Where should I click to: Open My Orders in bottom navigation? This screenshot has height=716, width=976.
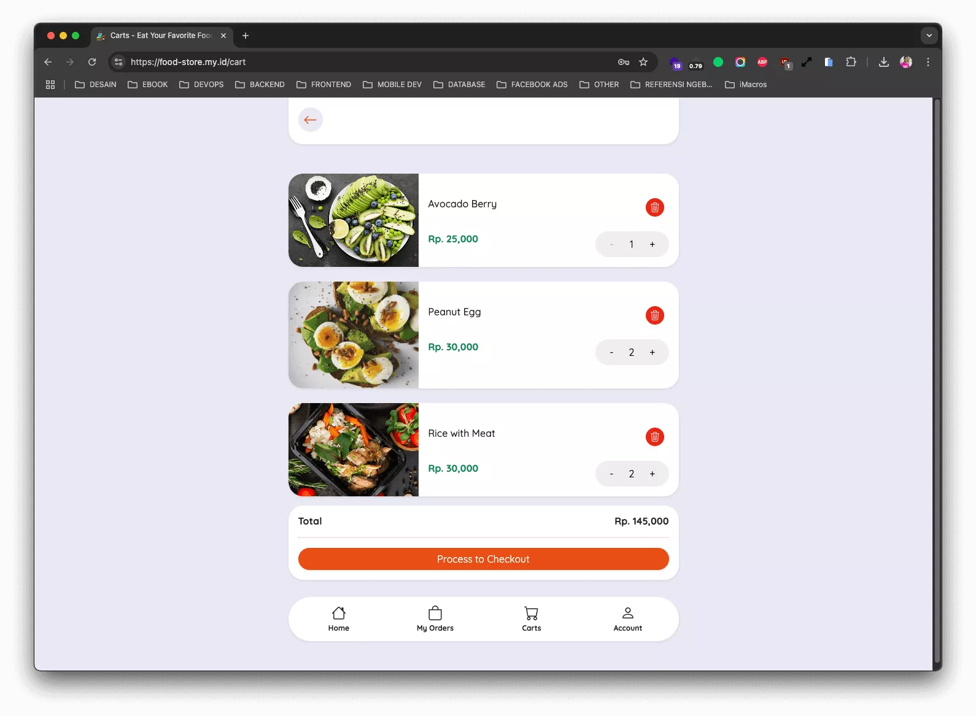[x=435, y=619]
